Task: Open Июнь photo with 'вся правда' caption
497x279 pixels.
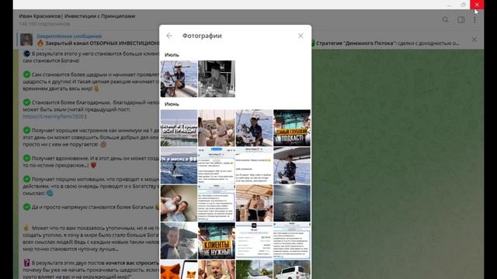Action: [x=179, y=128]
